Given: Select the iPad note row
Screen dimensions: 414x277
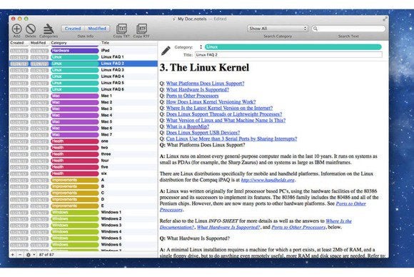Looking at the screenshot, I should [84, 51].
